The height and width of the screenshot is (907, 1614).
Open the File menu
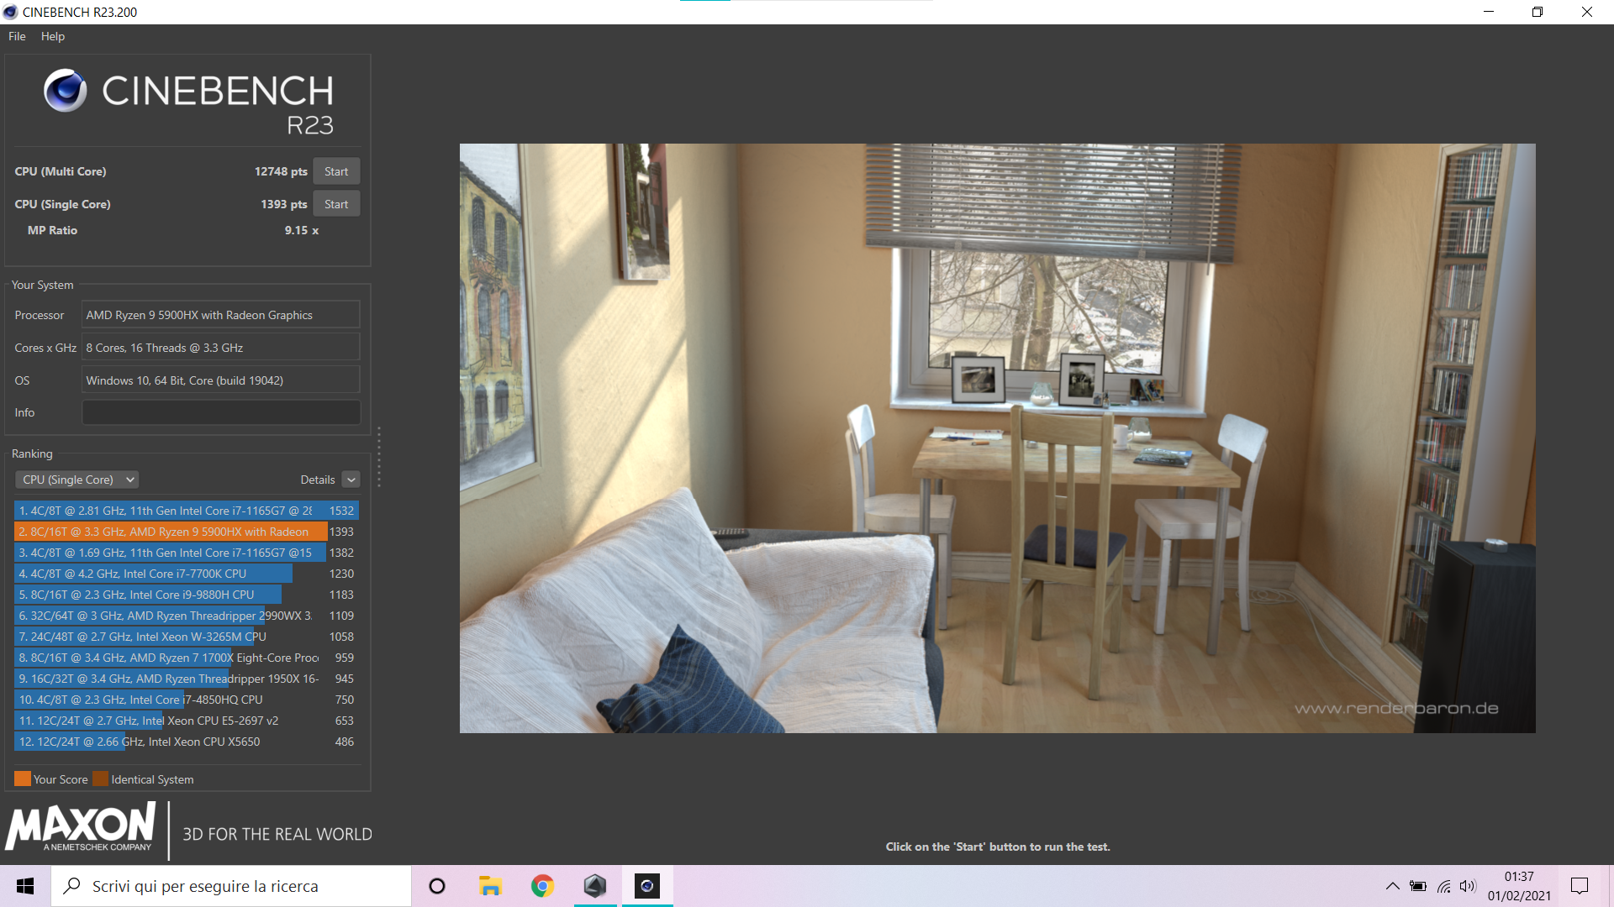click(x=17, y=36)
